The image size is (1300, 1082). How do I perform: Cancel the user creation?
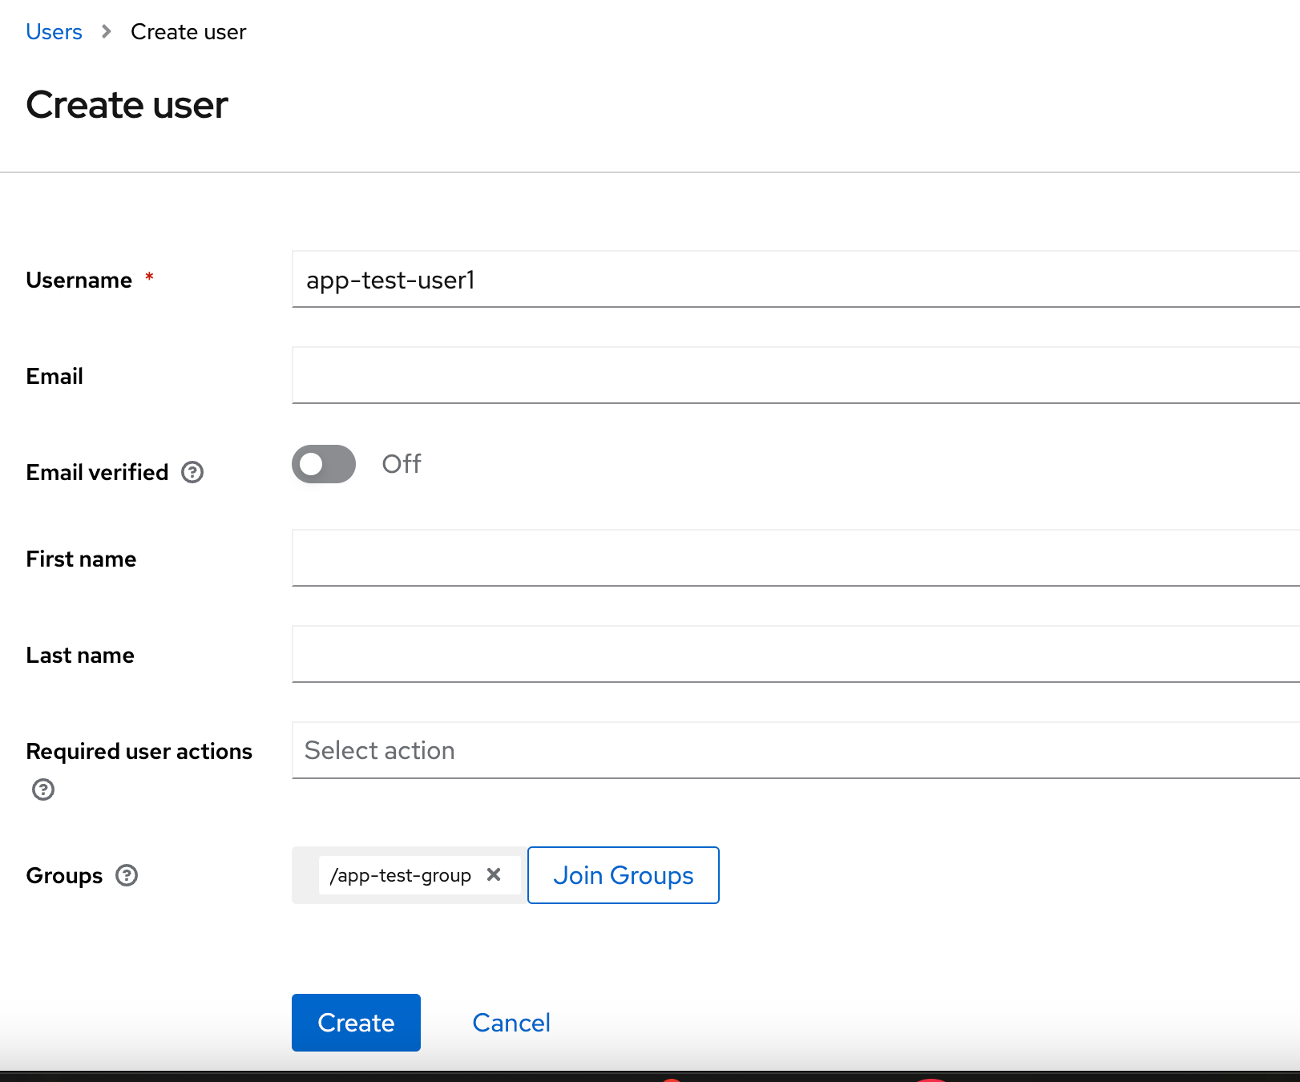coord(511,1022)
